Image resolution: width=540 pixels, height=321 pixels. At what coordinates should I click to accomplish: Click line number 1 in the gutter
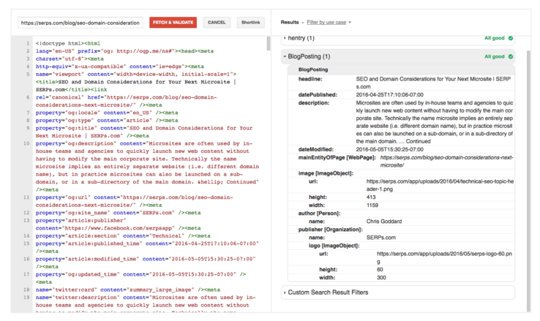[x=28, y=43]
